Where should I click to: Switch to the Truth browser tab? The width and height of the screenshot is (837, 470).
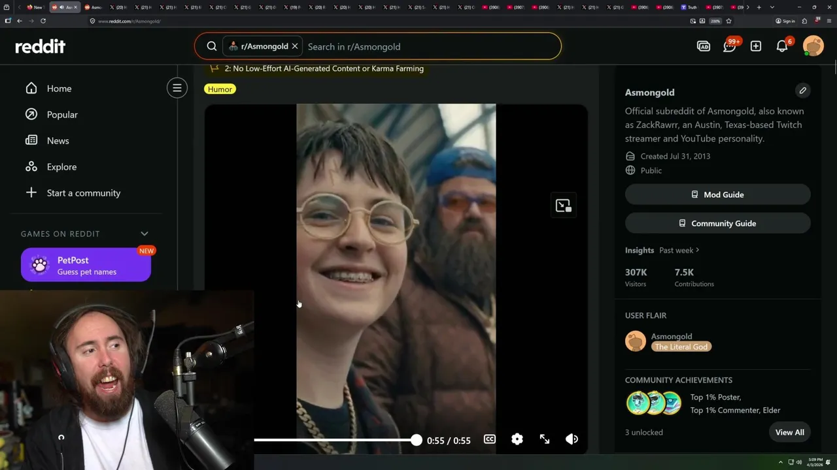click(689, 7)
